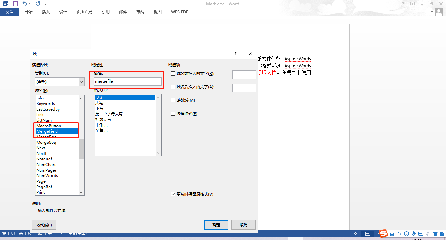This screenshot has width=446, height=240.
Task: Confirm the dialog with 确定
Action: [x=216, y=225]
